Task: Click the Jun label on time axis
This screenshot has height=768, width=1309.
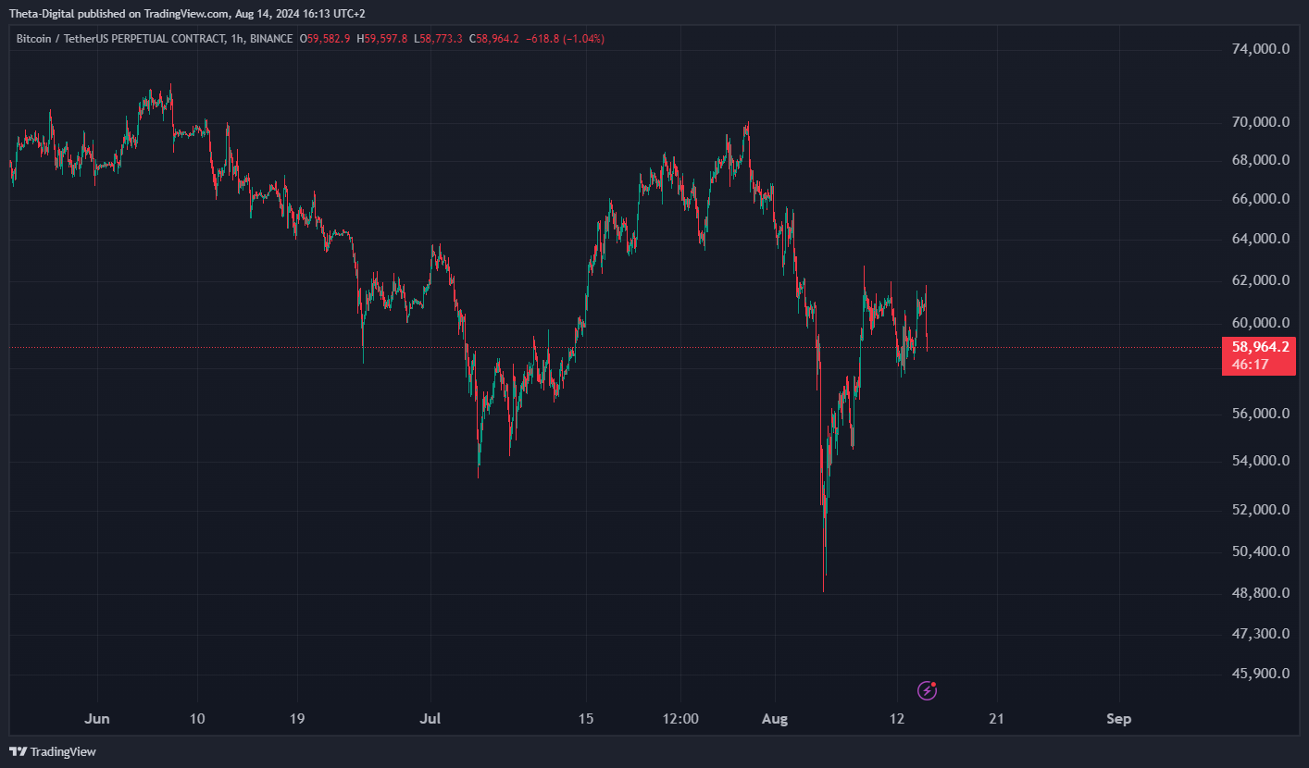Action: pos(97,719)
